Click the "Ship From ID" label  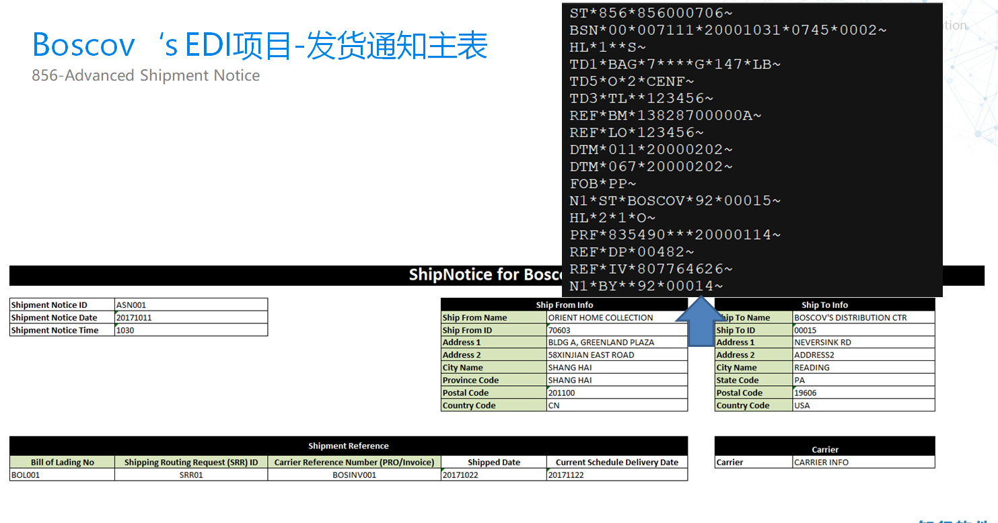click(x=494, y=330)
